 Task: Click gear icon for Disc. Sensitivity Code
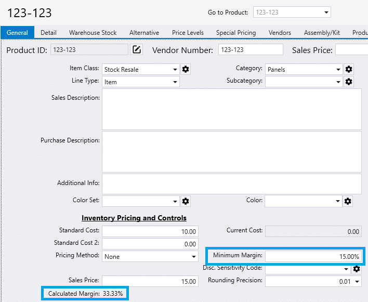[x=357, y=269]
